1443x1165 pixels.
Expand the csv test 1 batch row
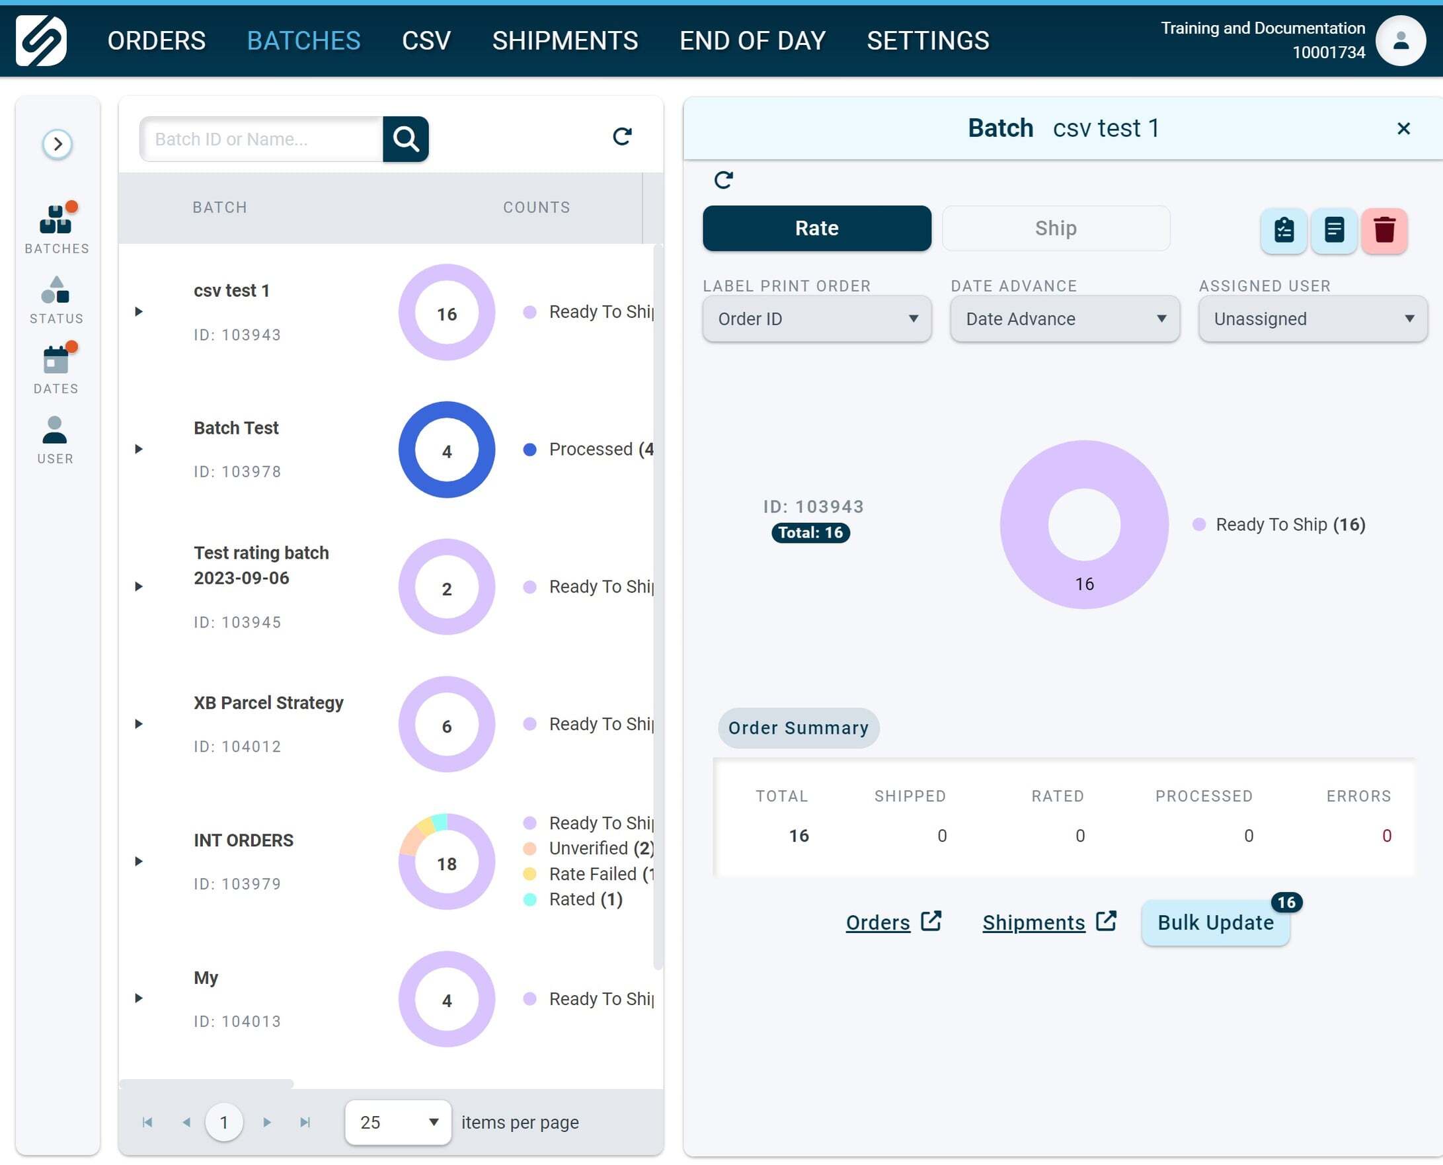139,311
